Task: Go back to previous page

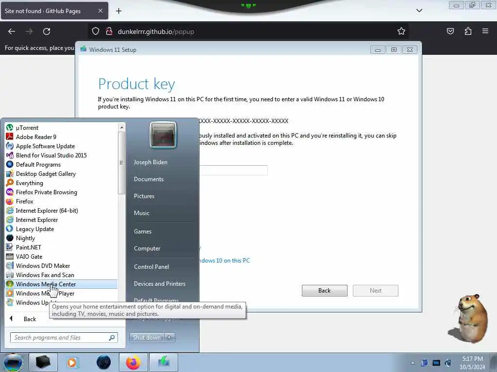Action: pos(12,31)
